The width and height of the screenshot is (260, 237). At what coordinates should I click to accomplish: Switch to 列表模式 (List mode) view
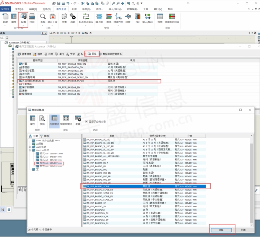(x=54, y=120)
